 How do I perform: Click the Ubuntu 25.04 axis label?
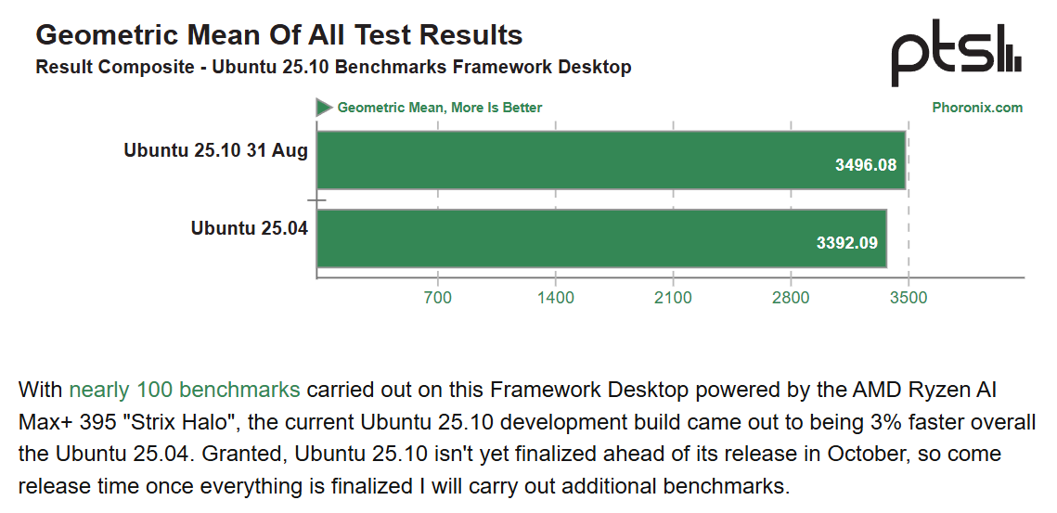point(249,227)
